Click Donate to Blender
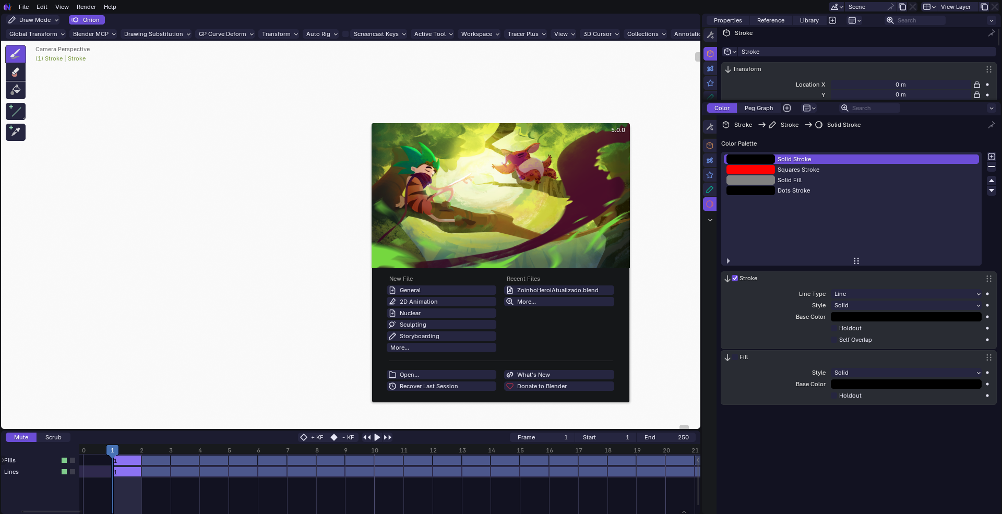The image size is (1002, 514). click(559, 386)
